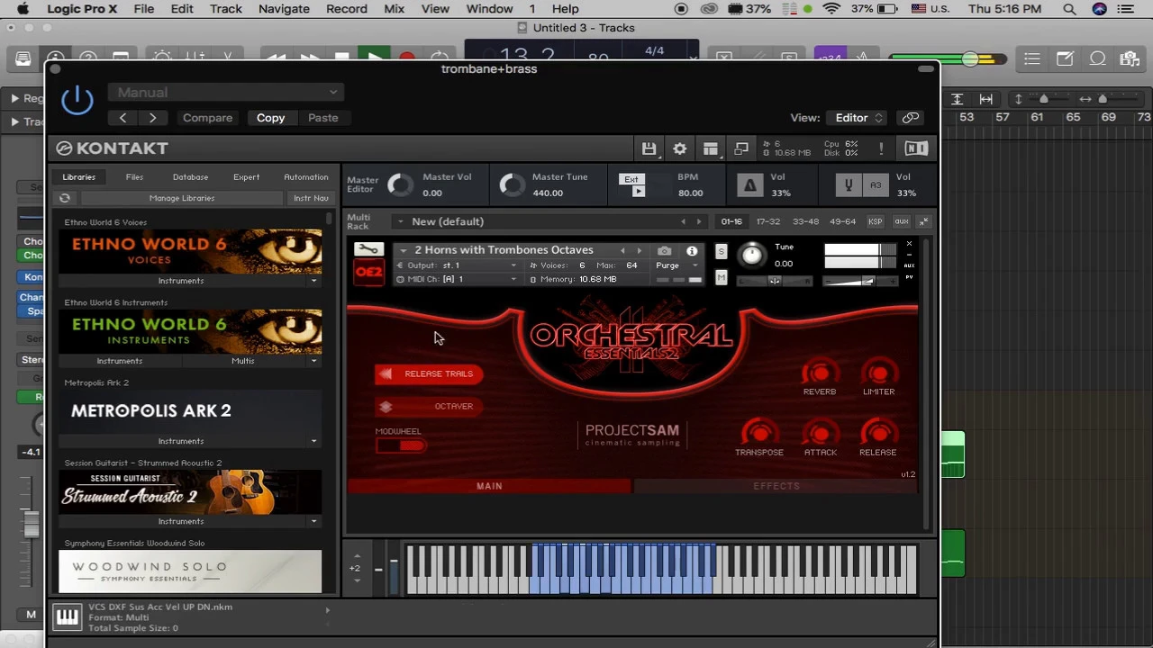
Task: Click the multi rack minimize arrows icon
Action: (x=923, y=221)
